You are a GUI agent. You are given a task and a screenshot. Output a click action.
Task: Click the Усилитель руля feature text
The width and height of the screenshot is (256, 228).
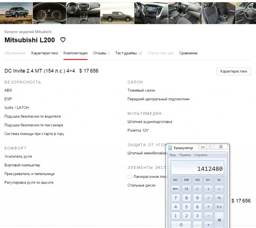click(x=18, y=156)
